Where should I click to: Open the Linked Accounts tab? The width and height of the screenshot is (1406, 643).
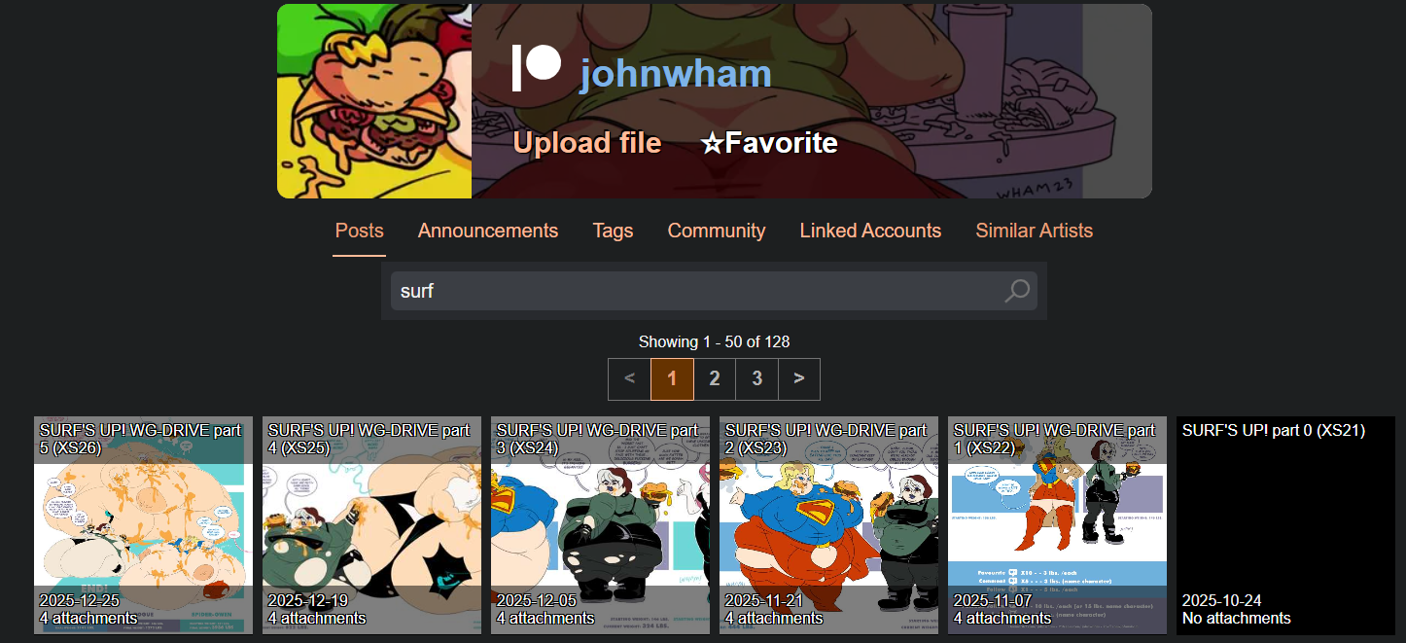(x=870, y=231)
